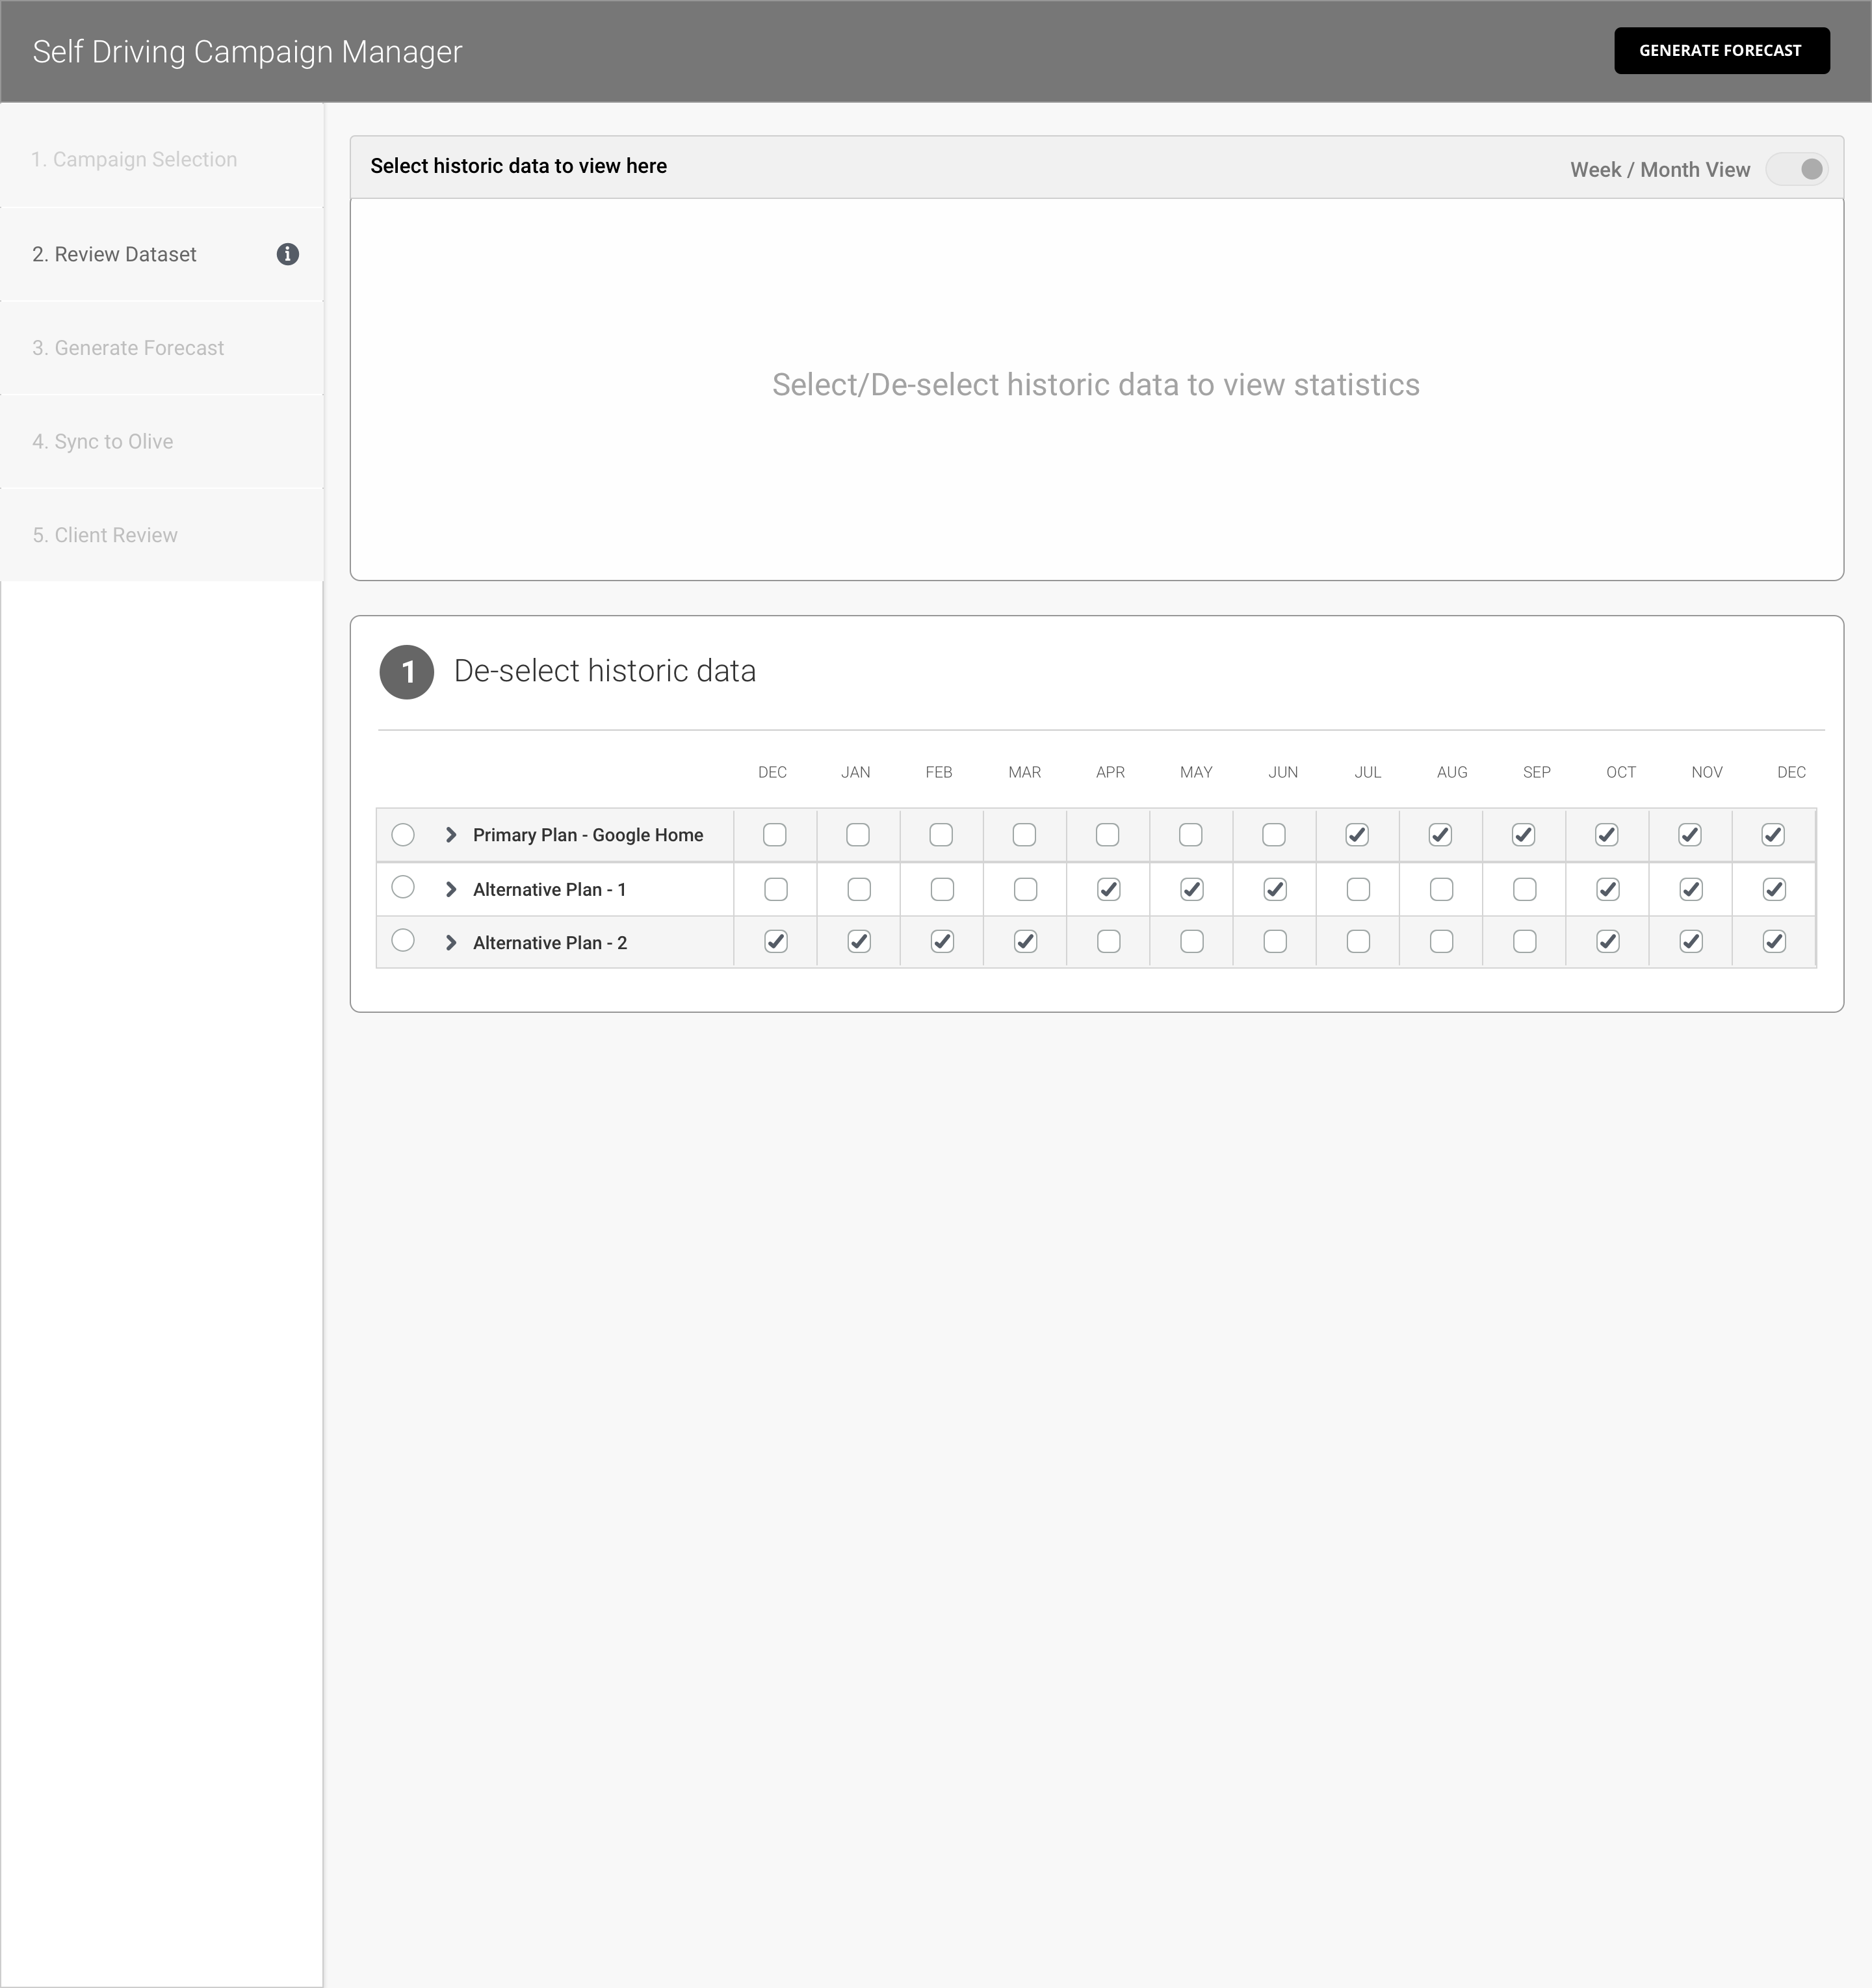
Task: Click the OCT column header
Action: tap(1621, 772)
